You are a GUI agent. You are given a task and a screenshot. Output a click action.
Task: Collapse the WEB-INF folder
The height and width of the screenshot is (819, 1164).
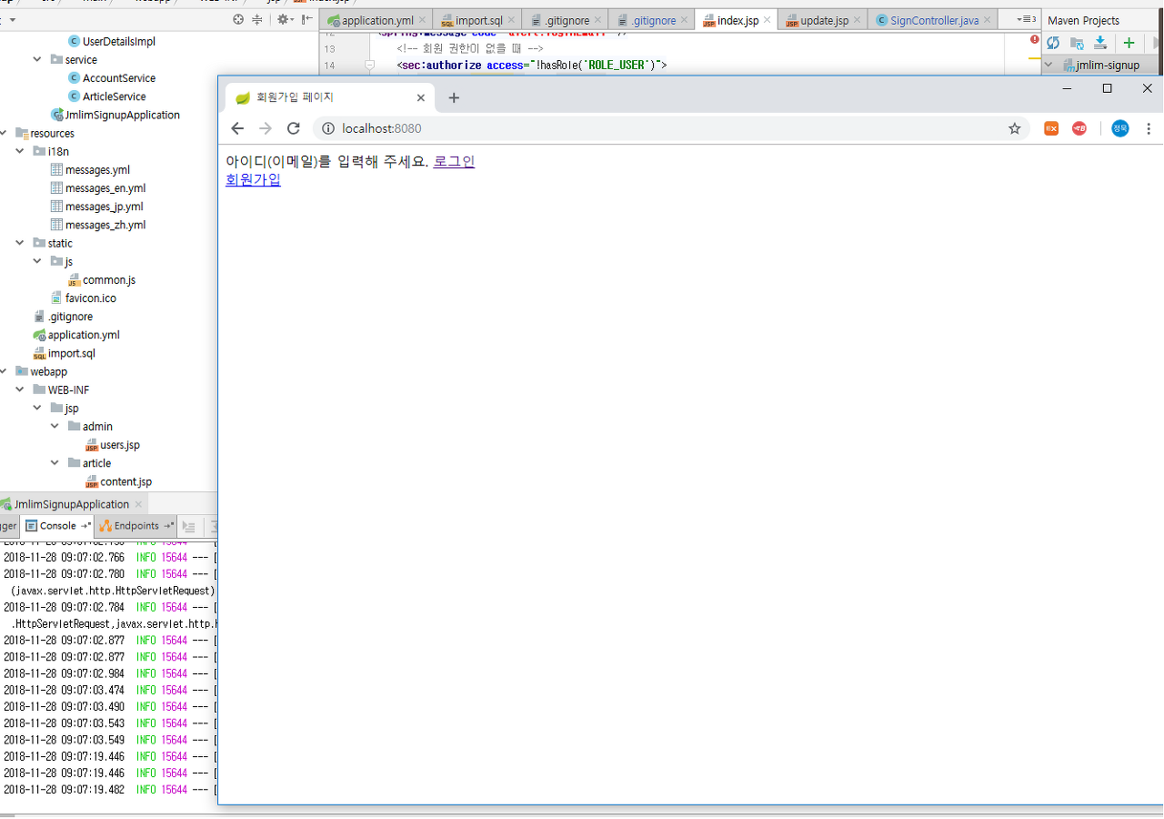tap(20, 389)
